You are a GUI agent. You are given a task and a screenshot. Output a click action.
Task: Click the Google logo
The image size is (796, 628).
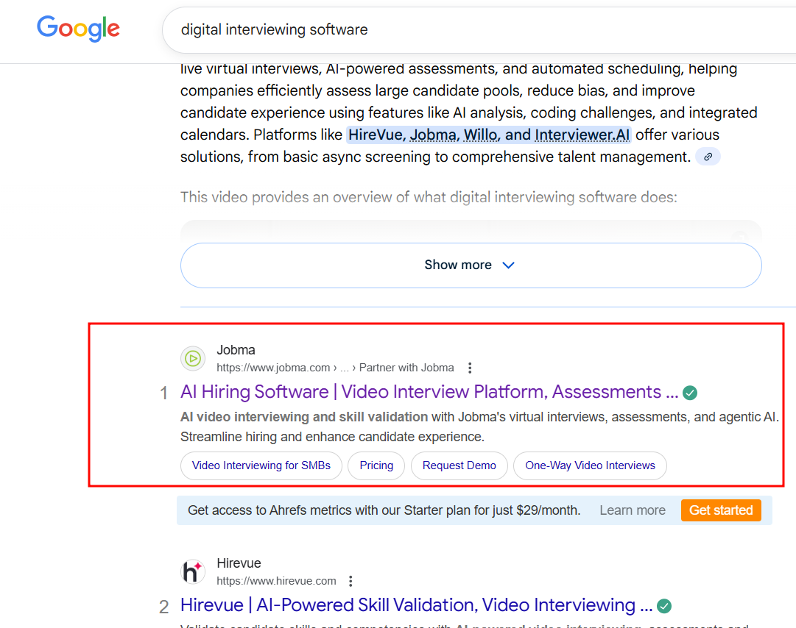click(x=78, y=29)
